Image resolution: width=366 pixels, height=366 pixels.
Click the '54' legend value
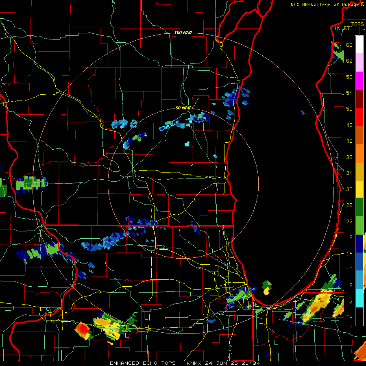click(x=349, y=93)
